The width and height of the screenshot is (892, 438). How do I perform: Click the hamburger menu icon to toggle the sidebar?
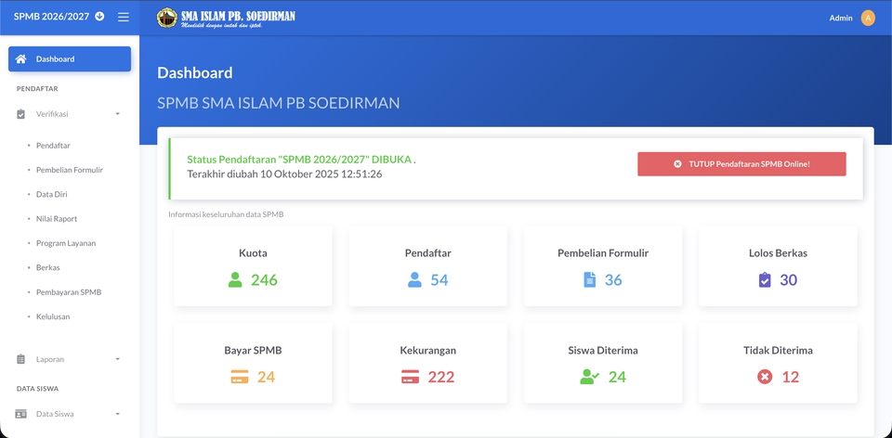[x=123, y=17]
